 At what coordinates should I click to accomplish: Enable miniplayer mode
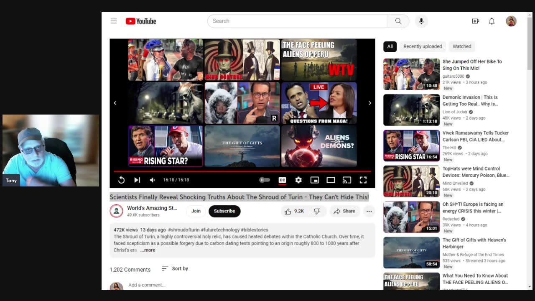315,180
